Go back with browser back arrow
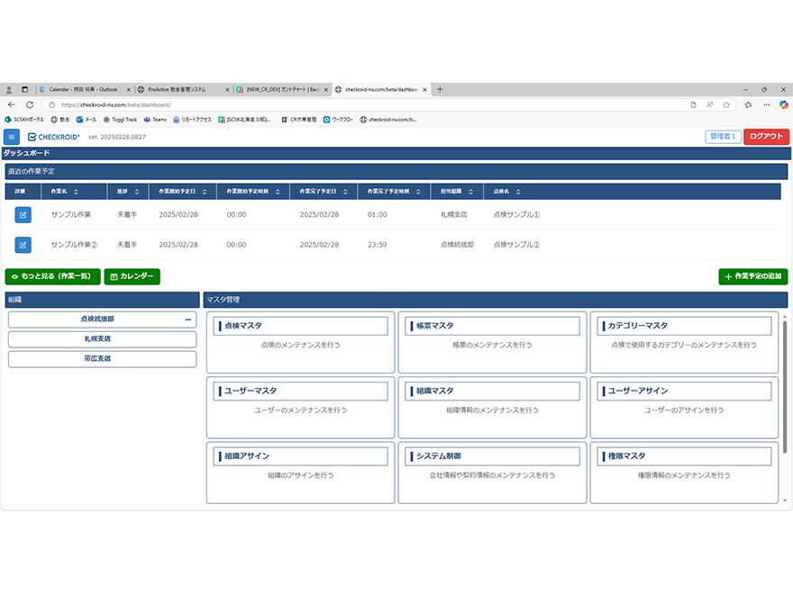Screen dimensions: 793x594 (11, 104)
